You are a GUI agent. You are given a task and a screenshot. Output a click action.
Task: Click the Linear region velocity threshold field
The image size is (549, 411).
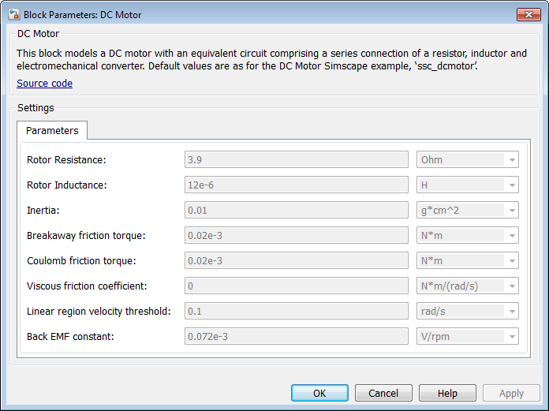click(x=296, y=311)
